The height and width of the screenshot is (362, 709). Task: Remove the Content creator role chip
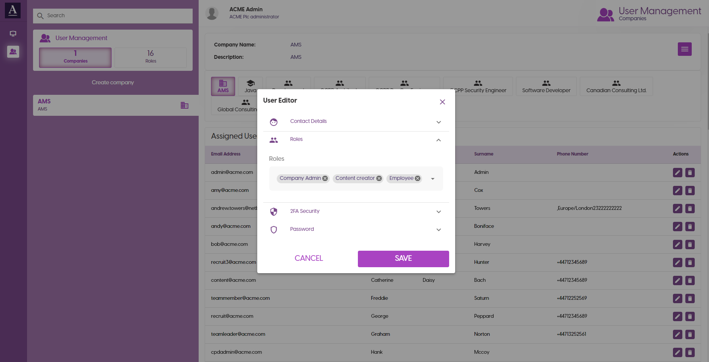(379, 178)
